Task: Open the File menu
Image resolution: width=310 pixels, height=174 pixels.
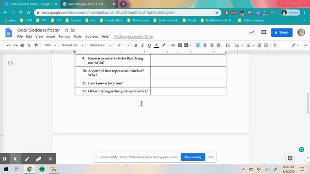Action: click(20, 37)
